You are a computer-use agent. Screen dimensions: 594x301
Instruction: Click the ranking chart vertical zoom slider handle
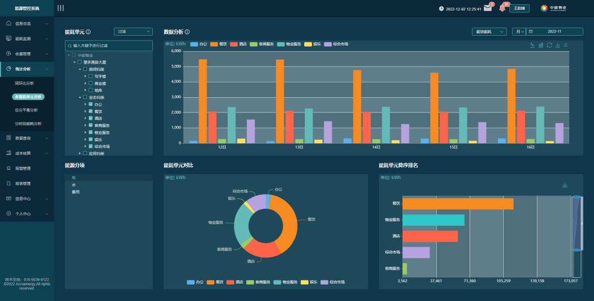[x=576, y=197]
